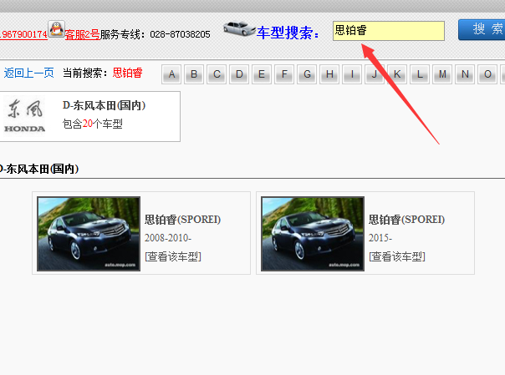Filter brands by letter J

click(x=375, y=74)
